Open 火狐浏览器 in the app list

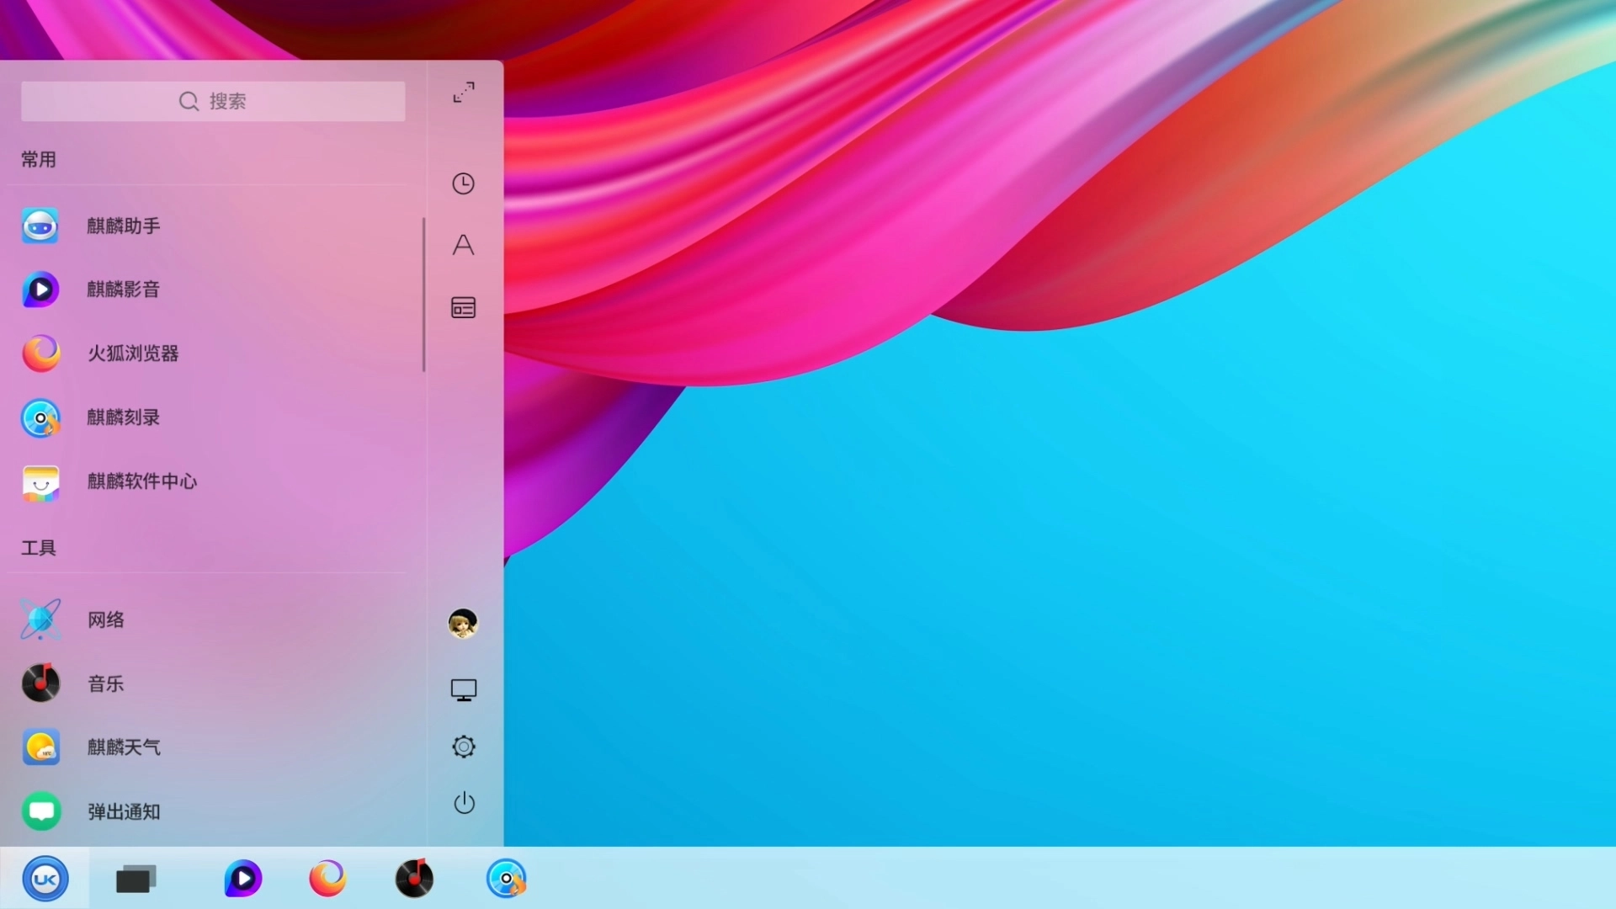133,353
